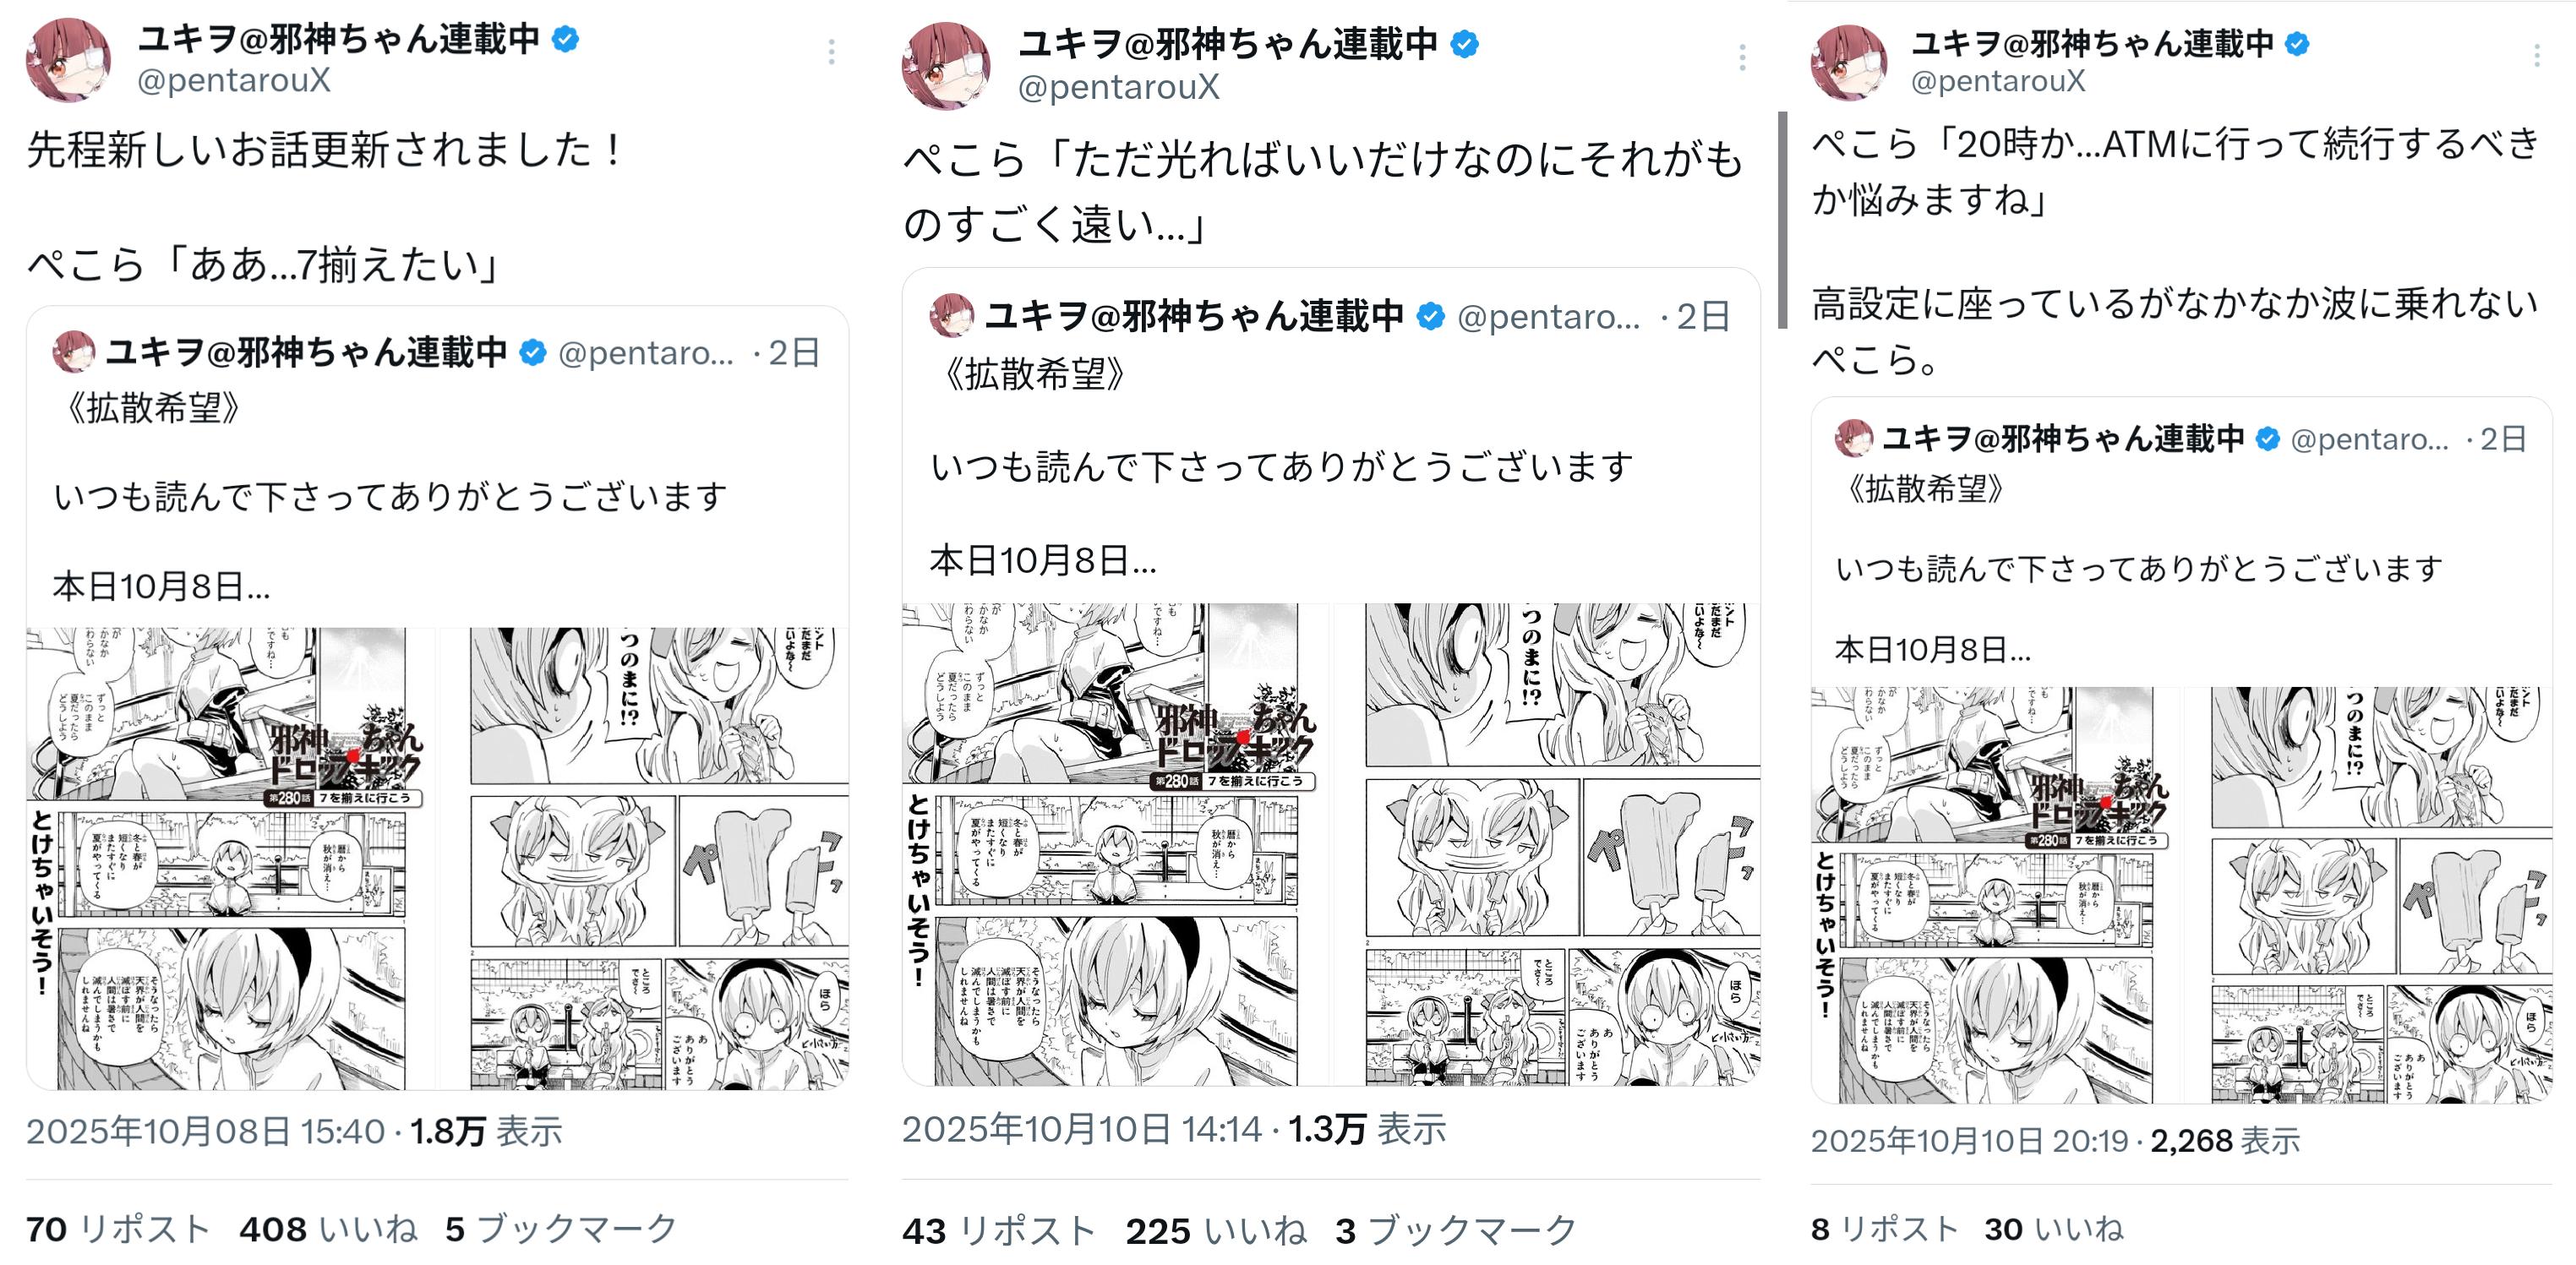Click the small avatar in the first quoted tweet
Viewport: 2576px width, 1265px height.
73,352
